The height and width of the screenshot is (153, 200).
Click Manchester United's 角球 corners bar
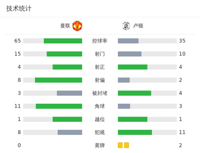point(59,106)
